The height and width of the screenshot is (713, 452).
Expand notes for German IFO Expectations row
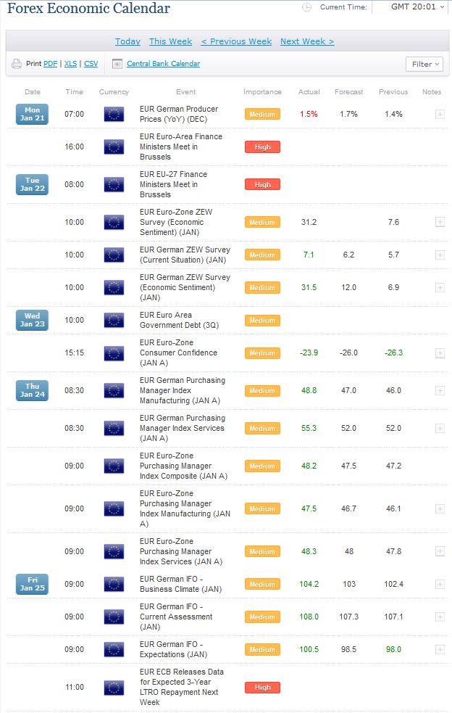coord(440,649)
